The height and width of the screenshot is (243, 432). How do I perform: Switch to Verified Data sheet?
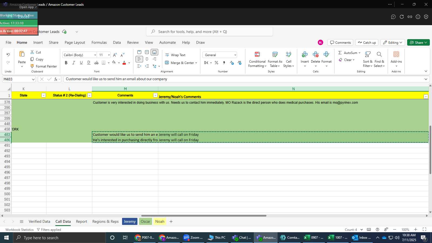(39, 221)
